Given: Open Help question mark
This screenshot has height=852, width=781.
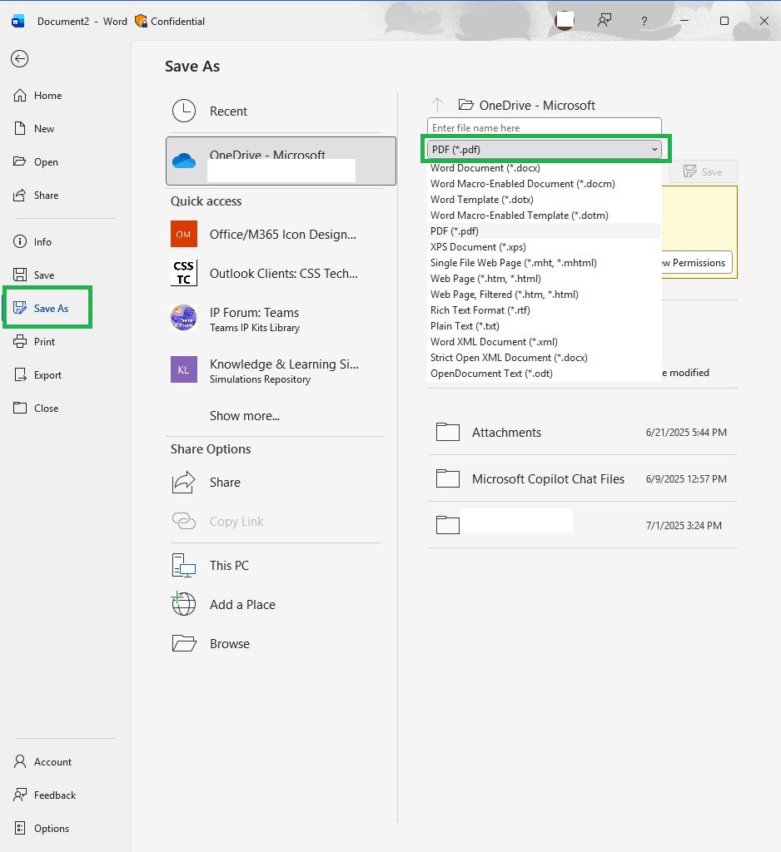Looking at the screenshot, I should 644,21.
